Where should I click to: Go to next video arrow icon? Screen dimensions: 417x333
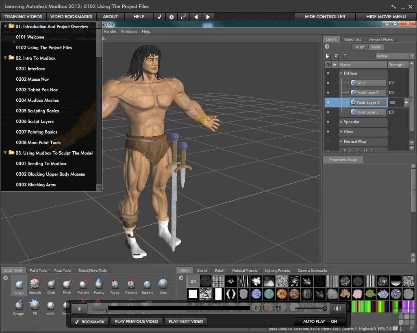click(208, 17)
